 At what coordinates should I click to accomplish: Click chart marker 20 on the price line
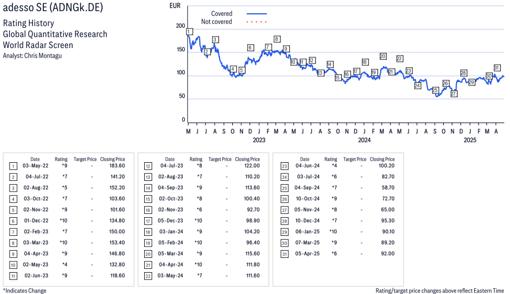383,56
